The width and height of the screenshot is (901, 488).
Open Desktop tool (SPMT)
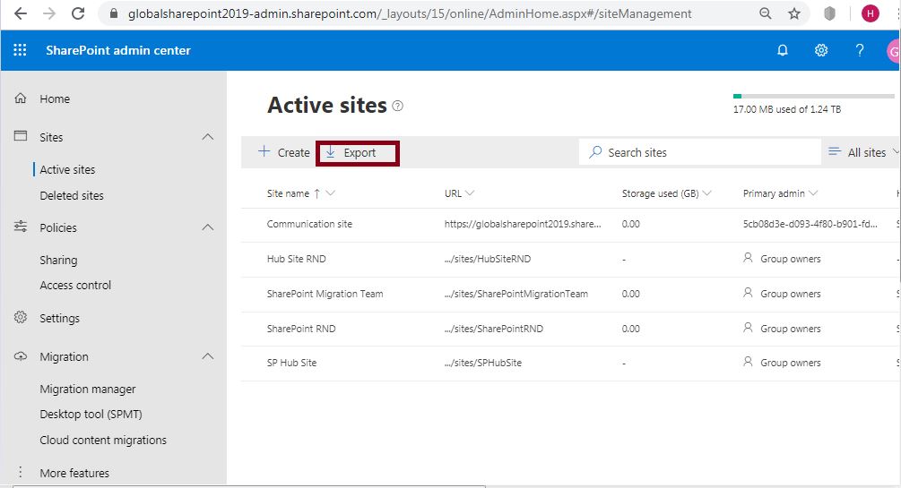(x=91, y=414)
